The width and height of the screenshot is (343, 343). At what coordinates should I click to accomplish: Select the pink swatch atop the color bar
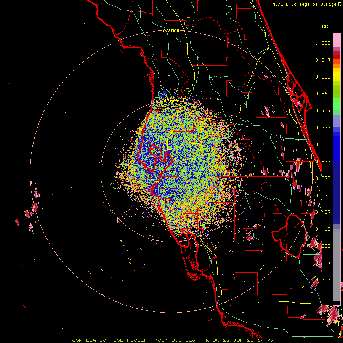(x=337, y=40)
